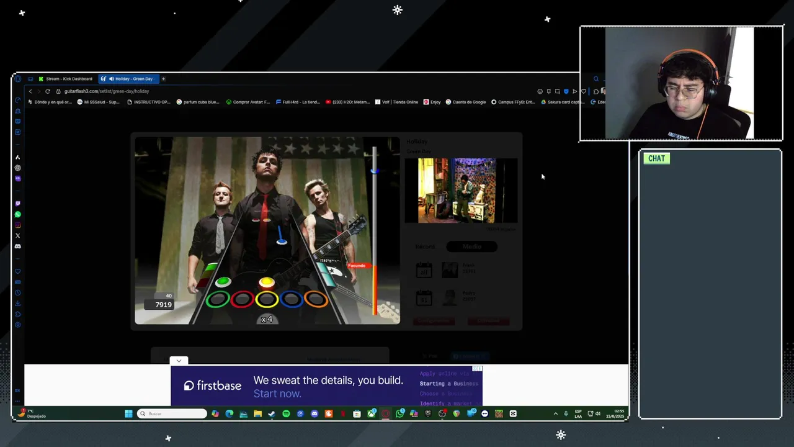Collapse the ad with the chevron button

179,361
